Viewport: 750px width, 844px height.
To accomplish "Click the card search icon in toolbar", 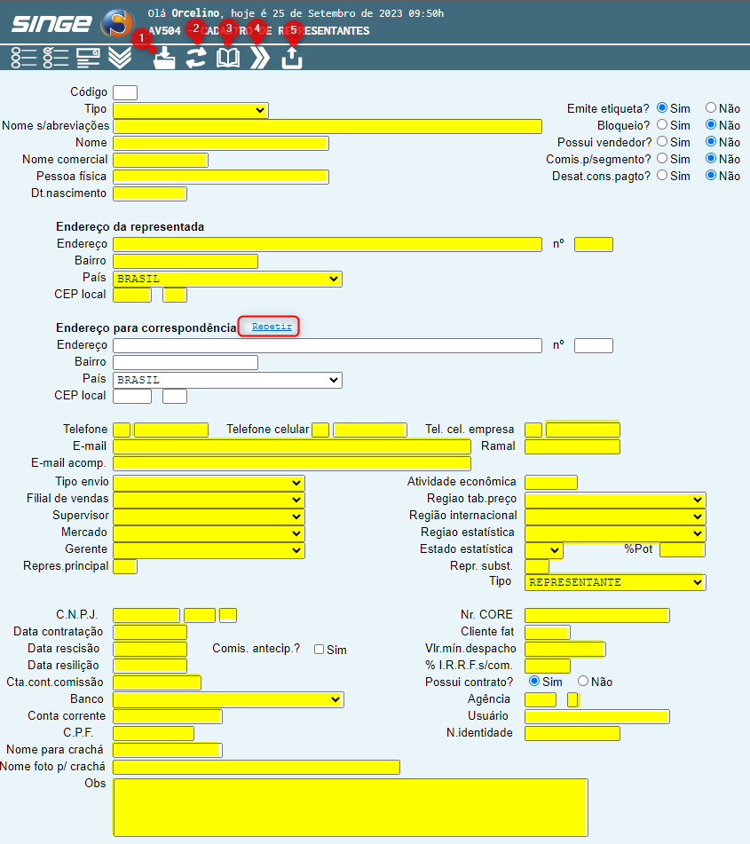I will click(88, 58).
